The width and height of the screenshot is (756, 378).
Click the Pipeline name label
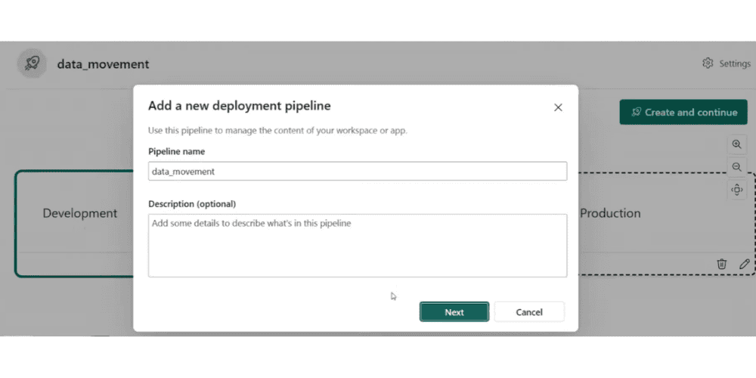(x=176, y=151)
